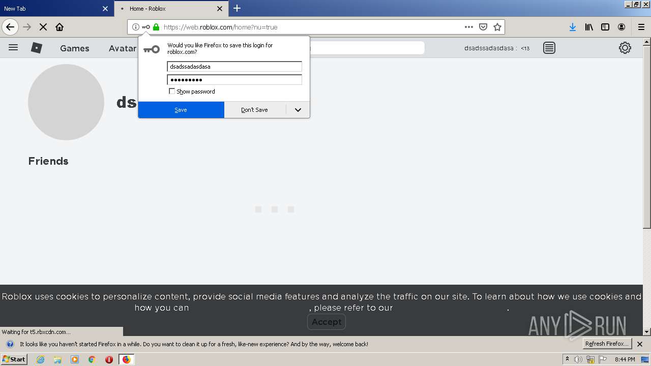This screenshot has width=651, height=366.
Task: Open the Windows Start menu
Action: coord(14,359)
